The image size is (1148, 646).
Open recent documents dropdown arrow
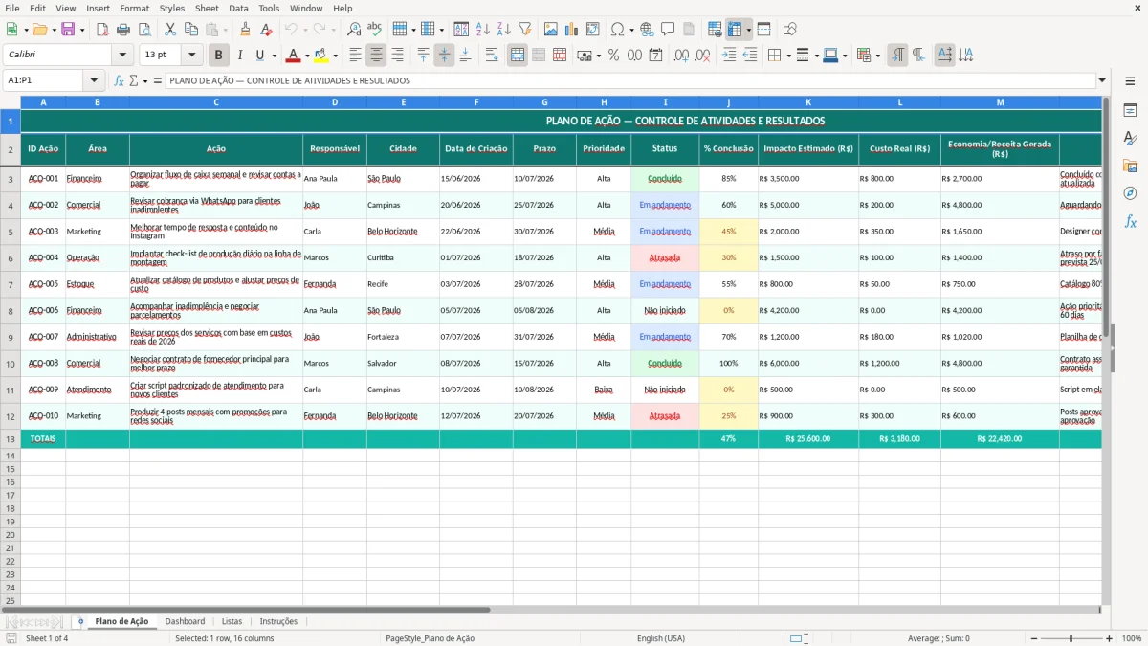[x=53, y=30]
